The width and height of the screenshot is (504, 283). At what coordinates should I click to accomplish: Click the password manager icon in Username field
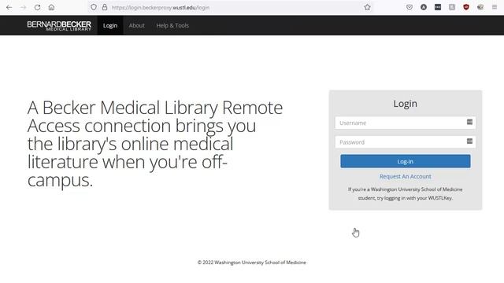tap(469, 122)
